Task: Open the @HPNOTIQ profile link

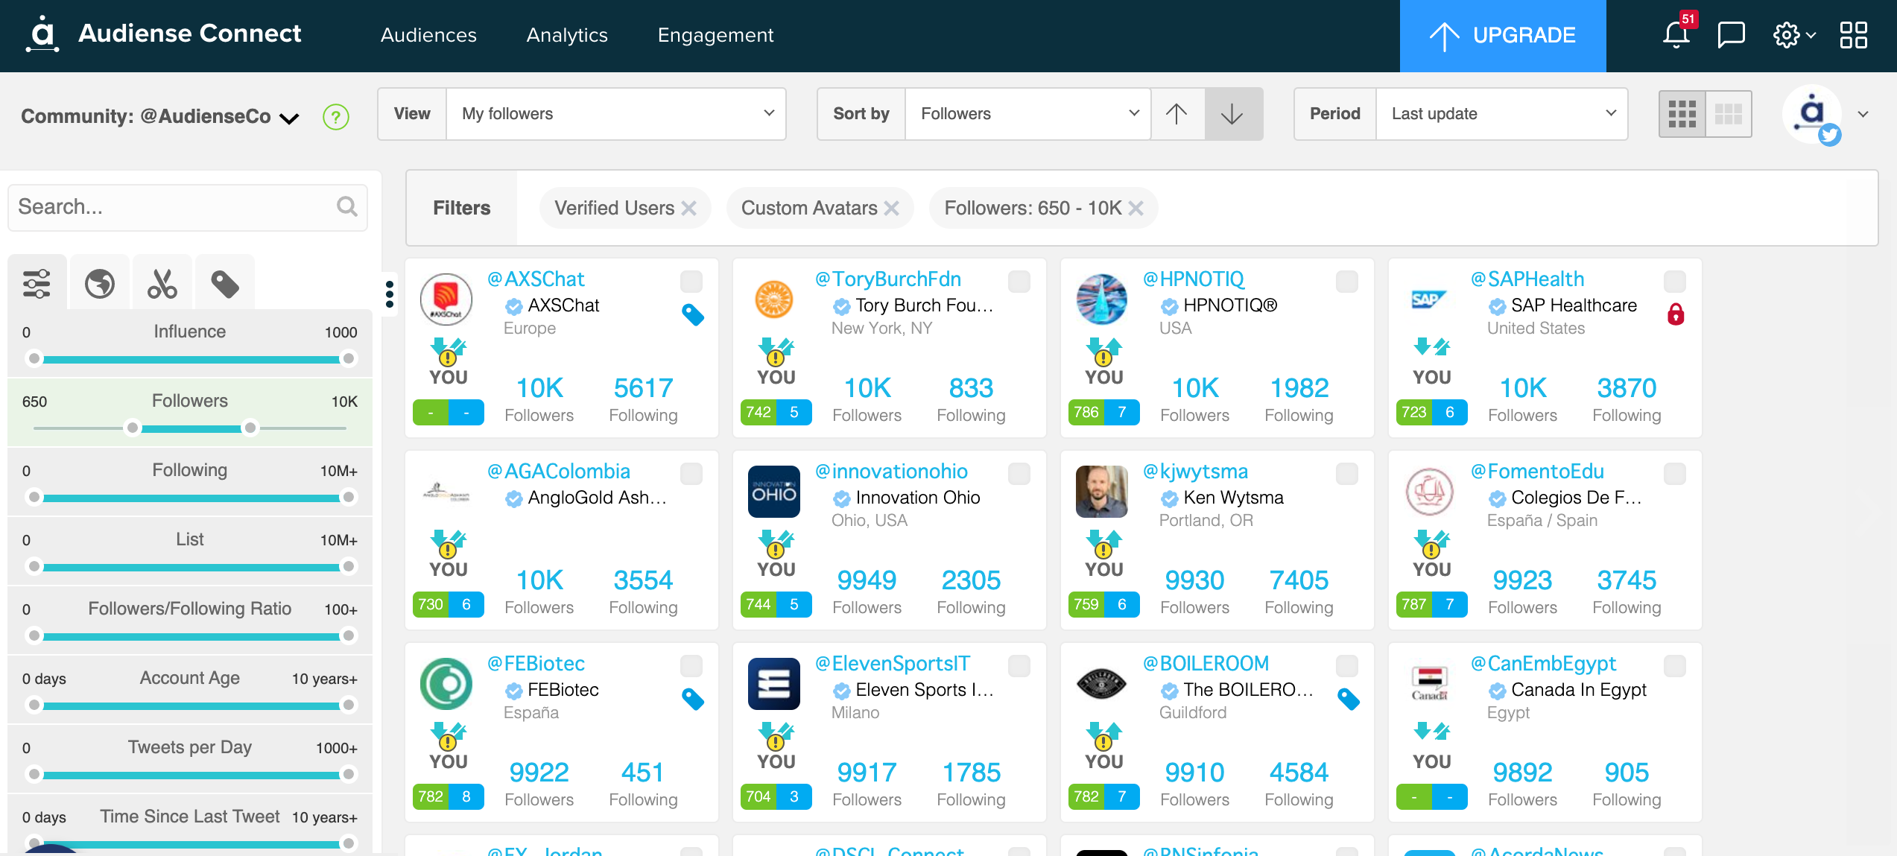Action: pos(1194,279)
